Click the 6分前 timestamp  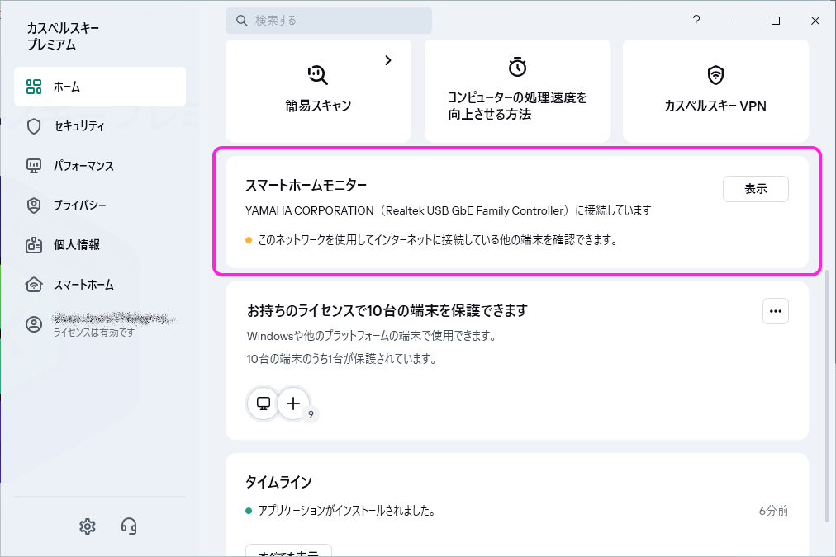(x=773, y=511)
